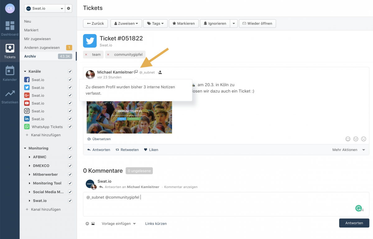
Task: Set neutral sentiment face
Action: 356,139
